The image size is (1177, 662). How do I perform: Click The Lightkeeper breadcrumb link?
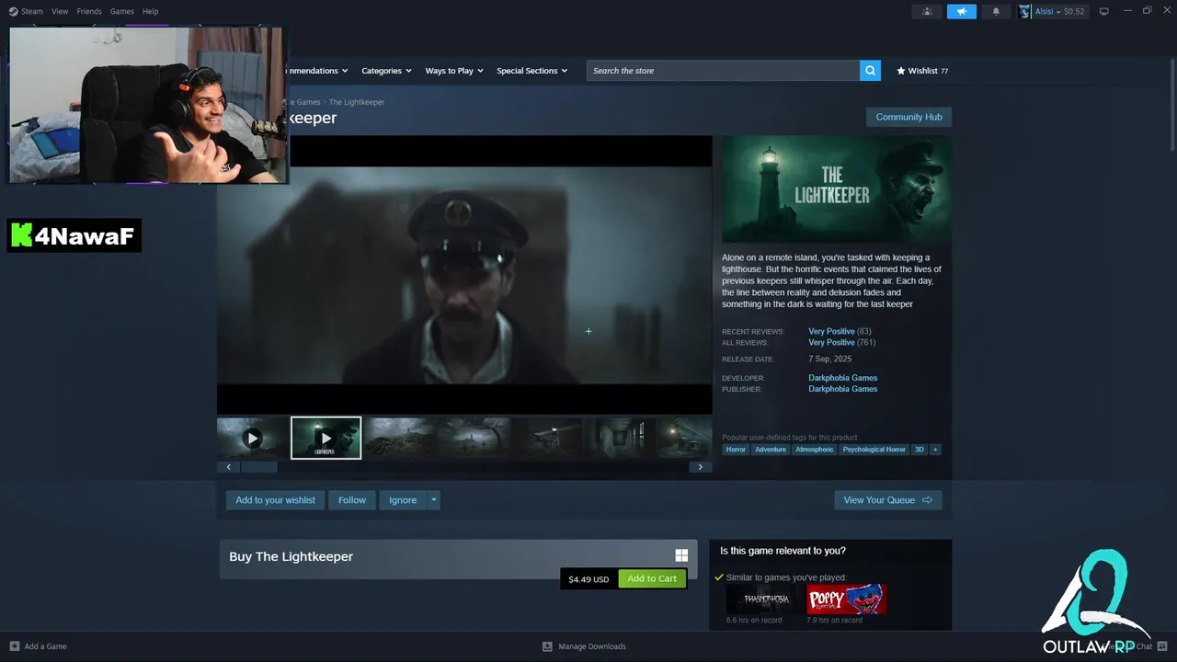[x=357, y=102]
